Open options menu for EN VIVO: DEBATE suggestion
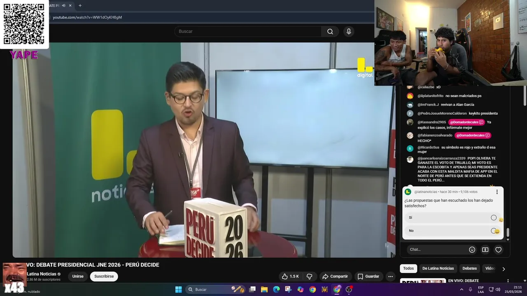This screenshot has width=527, height=296. pyautogui.click(x=508, y=281)
